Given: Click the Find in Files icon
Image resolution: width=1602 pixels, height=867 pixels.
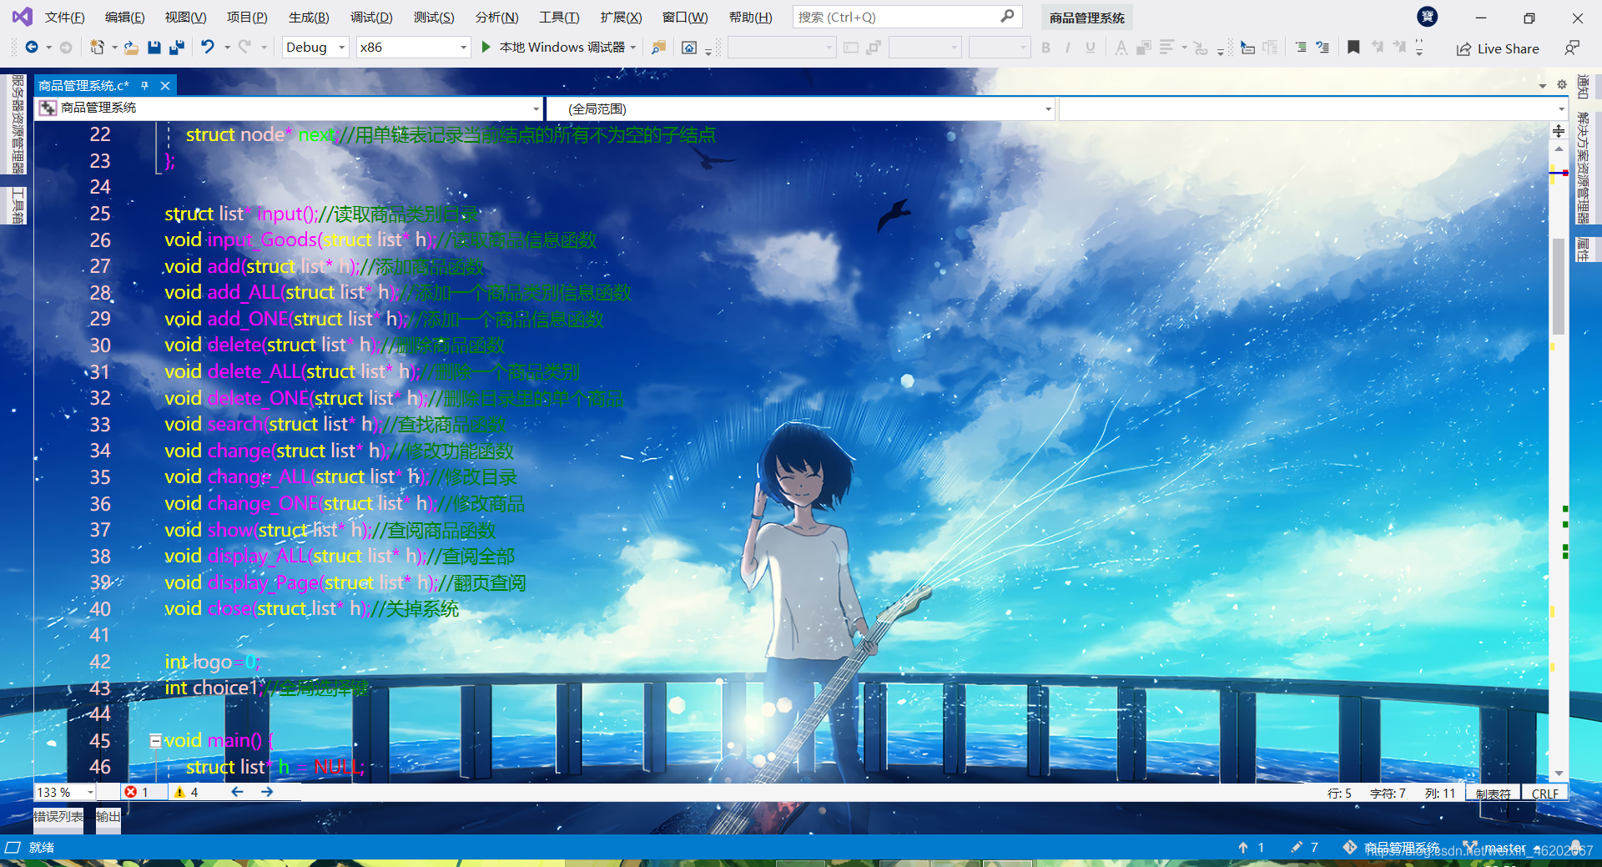Looking at the screenshot, I should 658,48.
